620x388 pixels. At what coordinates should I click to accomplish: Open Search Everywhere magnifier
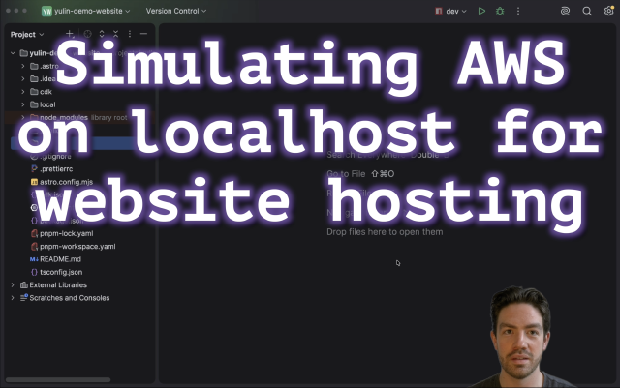coord(587,11)
